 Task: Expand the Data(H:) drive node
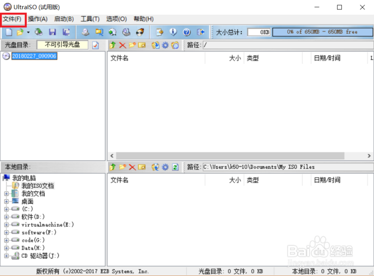pyautogui.click(x=6, y=248)
